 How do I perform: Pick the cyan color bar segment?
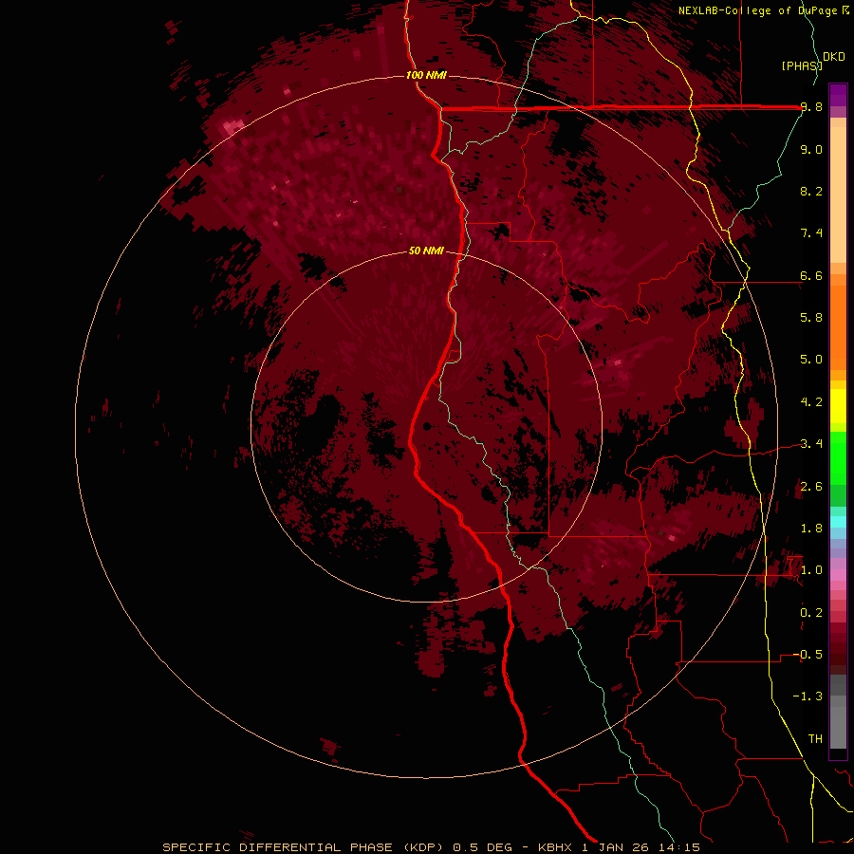(x=838, y=522)
